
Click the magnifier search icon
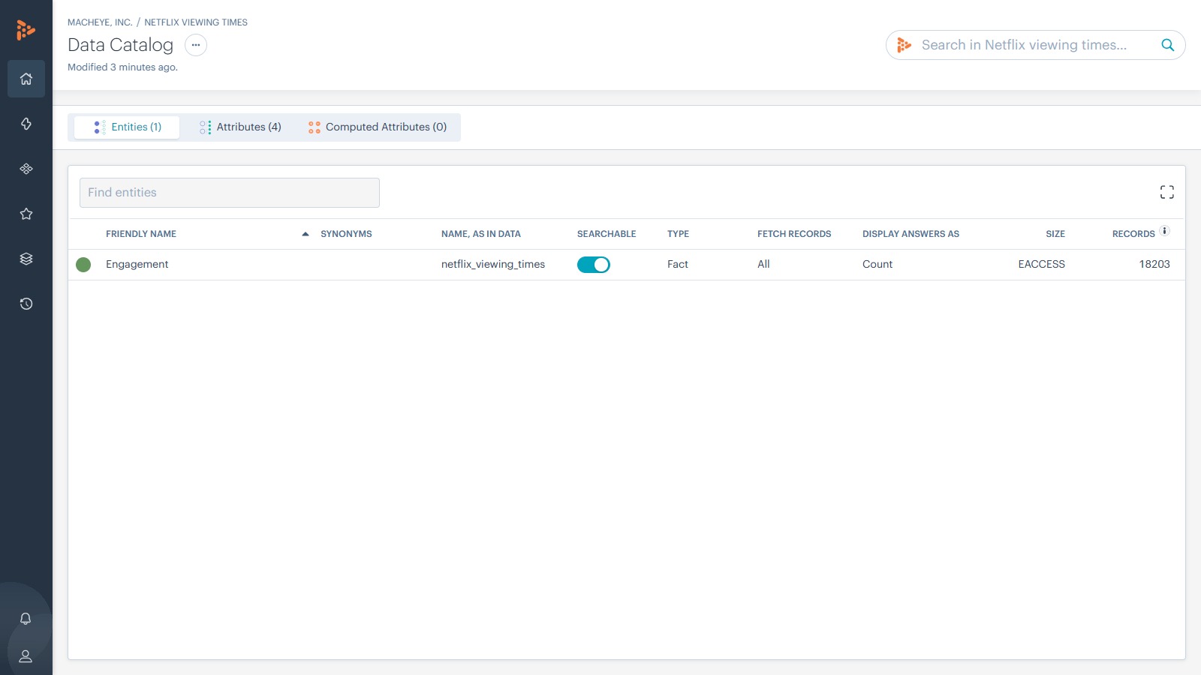pyautogui.click(x=1167, y=45)
